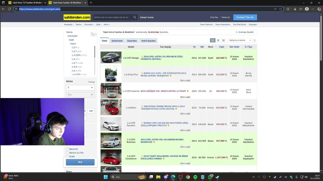
Task: Open the browser extensions icon
Action: (288, 9)
